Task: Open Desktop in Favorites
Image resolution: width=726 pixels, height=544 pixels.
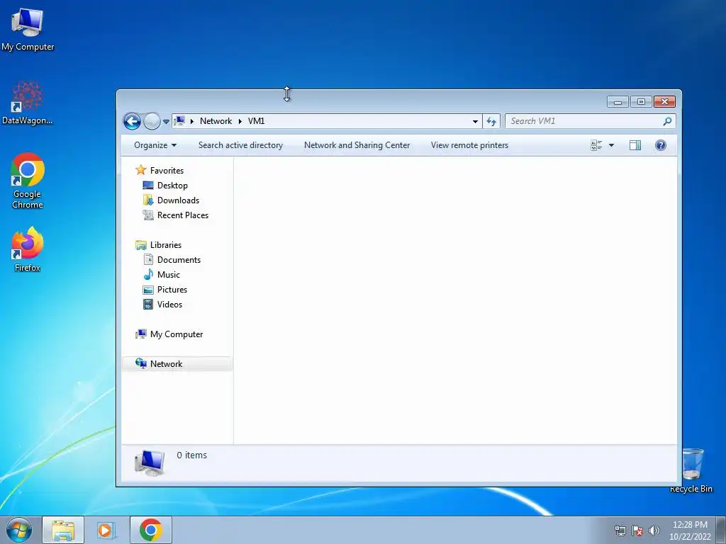Action: tap(172, 186)
